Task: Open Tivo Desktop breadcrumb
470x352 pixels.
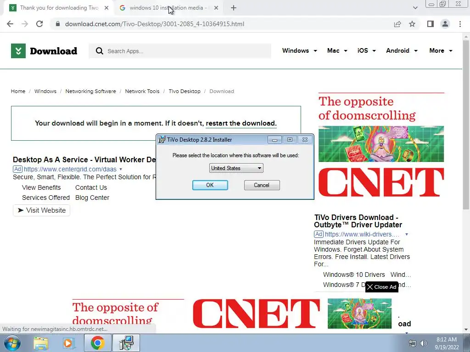Action: pyautogui.click(x=185, y=91)
